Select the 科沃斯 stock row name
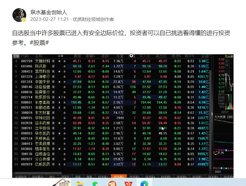Viewport: 246px width, 186px height. pos(41,66)
